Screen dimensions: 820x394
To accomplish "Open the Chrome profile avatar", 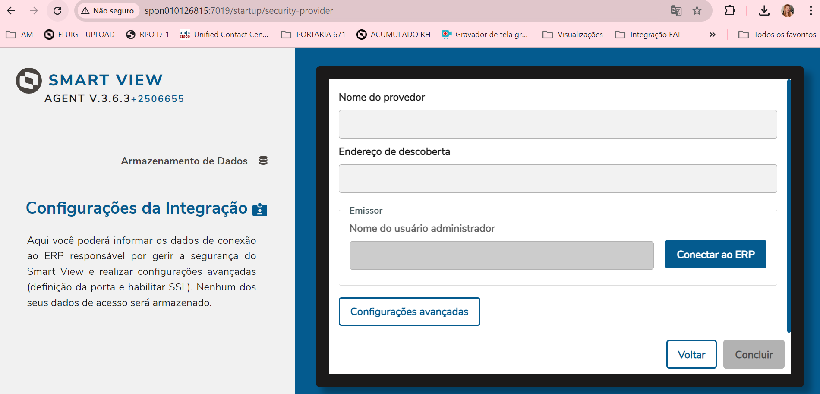I will (x=788, y=11).
